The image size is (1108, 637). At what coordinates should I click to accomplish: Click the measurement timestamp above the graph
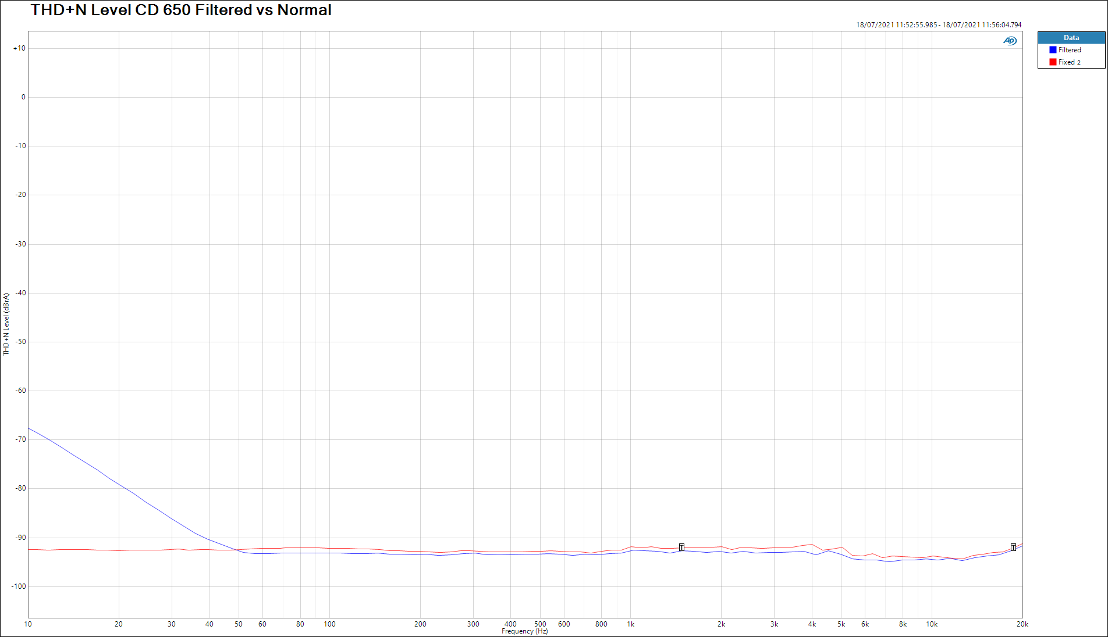(938, 25)
